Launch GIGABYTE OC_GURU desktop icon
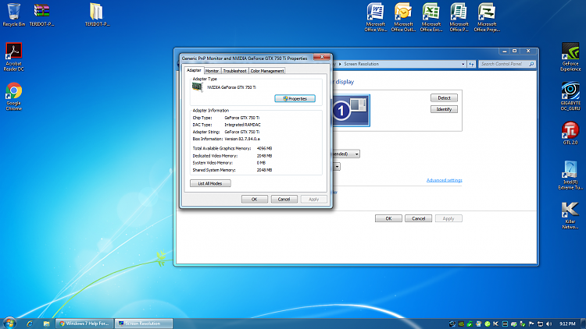This screenshot has height=329, width=586. point(570,96)
